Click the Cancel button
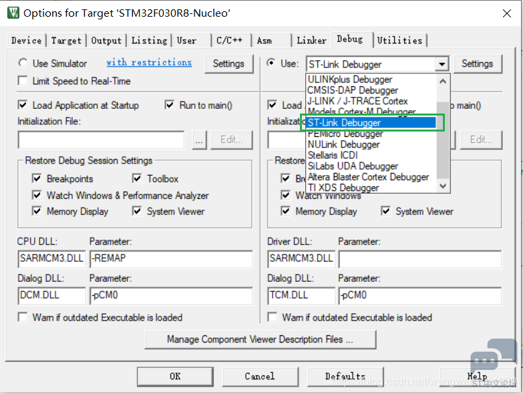Viewport: 523px width, 394px height. tap(260, 377)
